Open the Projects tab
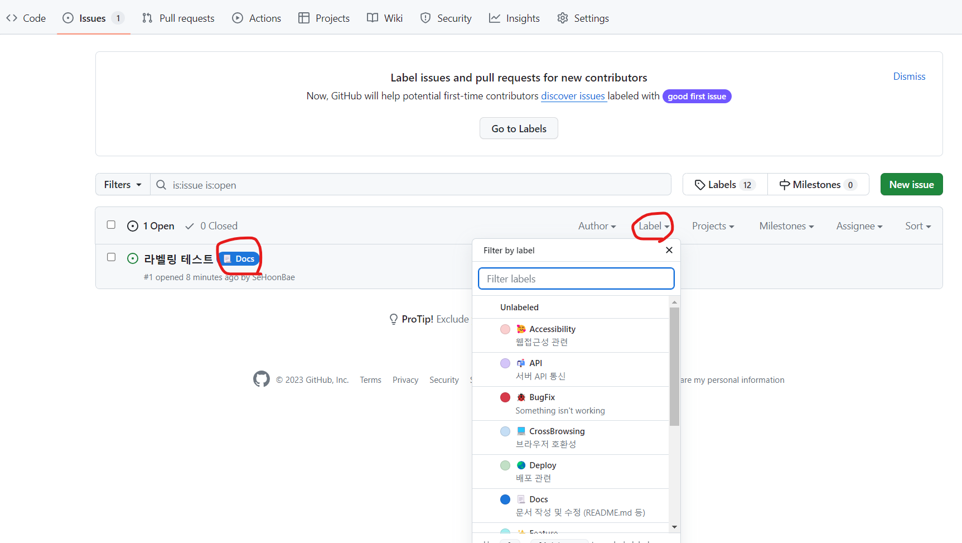 pos(324,18)
